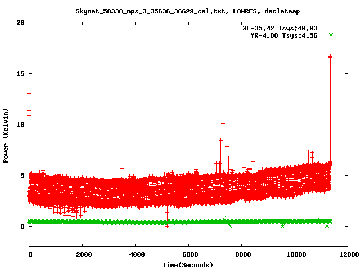The height and width of the screenshot is (270, 360).
Task: Click the Time(Seconds) x-axis label
Action: 187,265
